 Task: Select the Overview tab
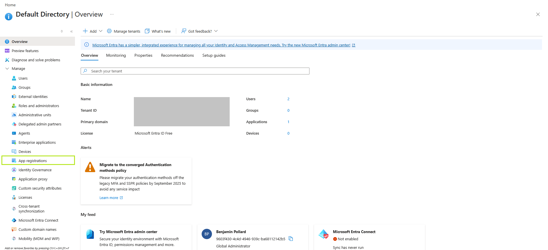pos(90,55)
